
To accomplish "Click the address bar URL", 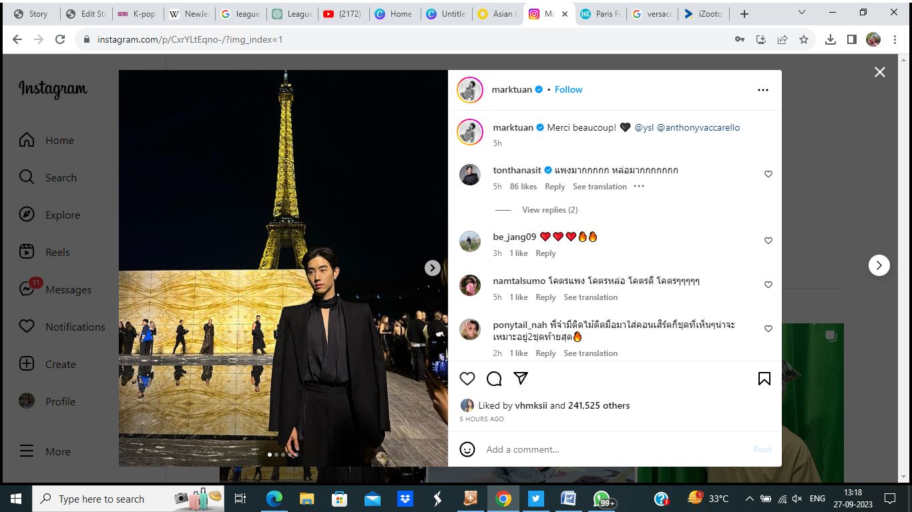I will [x=190, y=39].
